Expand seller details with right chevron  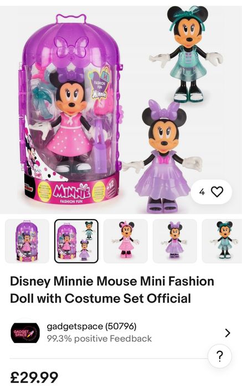coord(228,333)
